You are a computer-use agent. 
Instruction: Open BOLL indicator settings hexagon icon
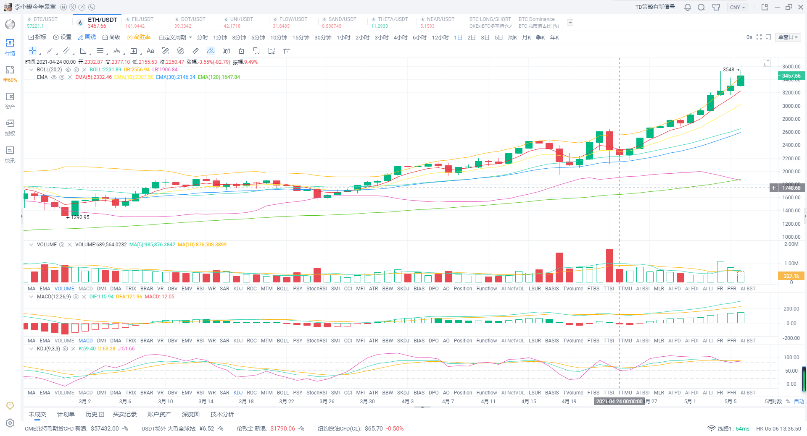tap(76, 70)
